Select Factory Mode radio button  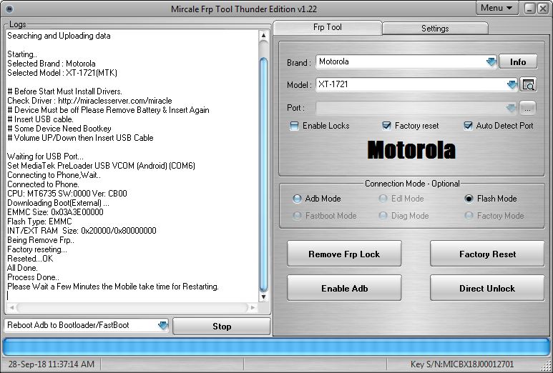[469, 216]
